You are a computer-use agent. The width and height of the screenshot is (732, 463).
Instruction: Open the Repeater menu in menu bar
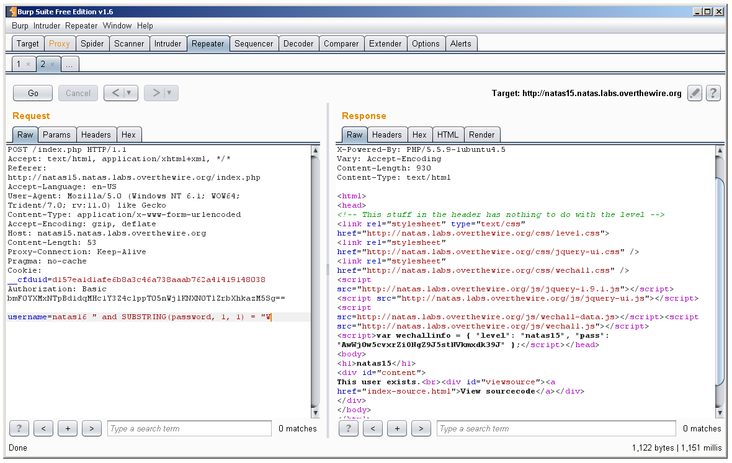[x=81, y=25]
